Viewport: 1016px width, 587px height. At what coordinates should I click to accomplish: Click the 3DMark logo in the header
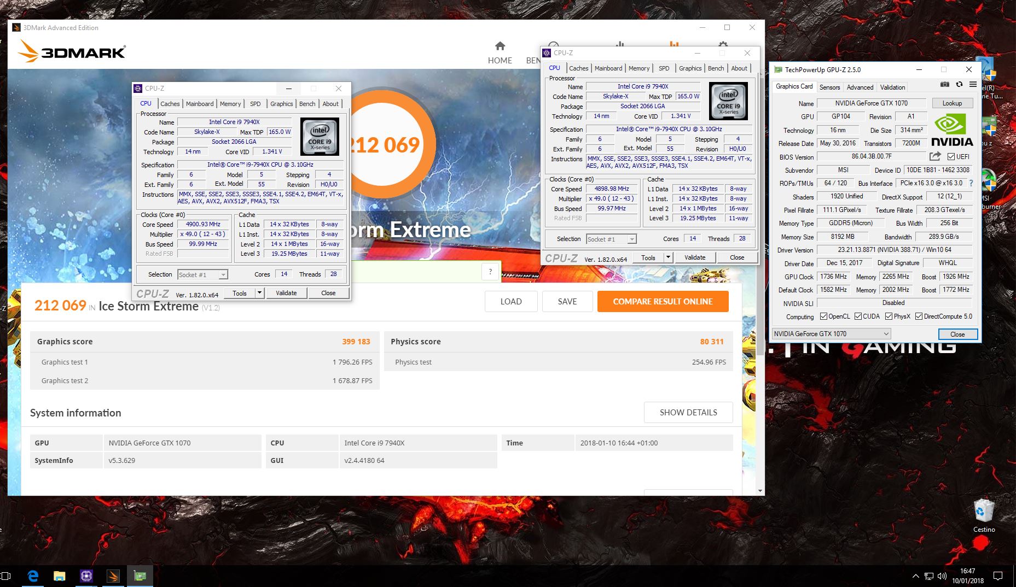tap(72, 52)
